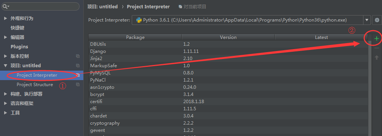Image resolution: width=382 pixels, height=136 pixels.
Task: Click asn1crypto version 0.24.0 cell
Action: tap(190, 87)
